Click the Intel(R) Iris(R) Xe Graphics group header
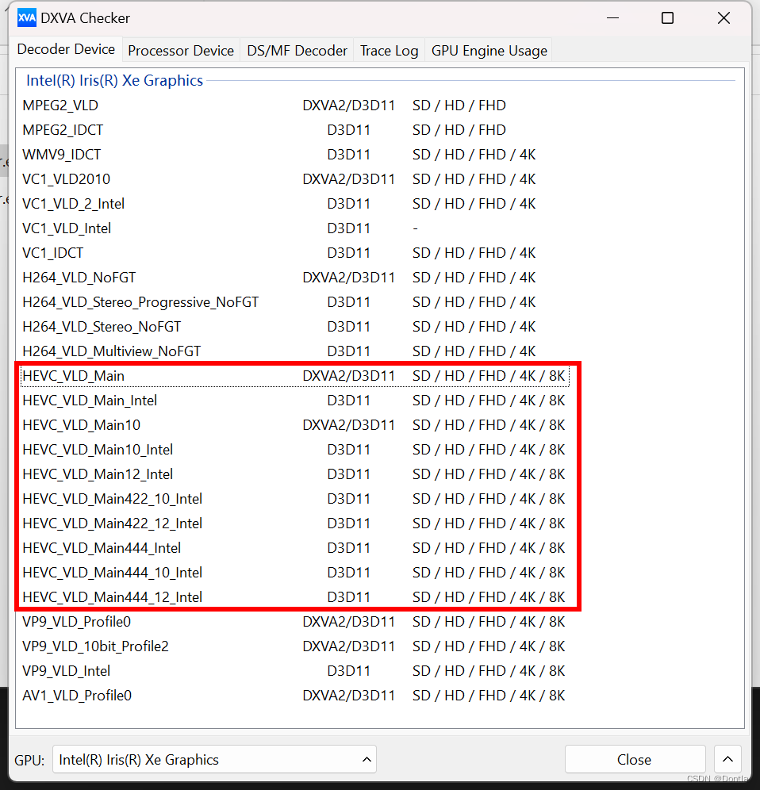This screenshot has width=760, height=790. pyautogui.click(x=114, y=81)
